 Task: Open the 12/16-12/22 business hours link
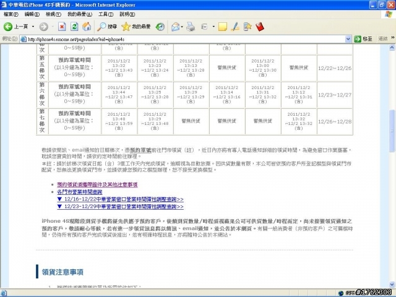[x=120, y=199]
